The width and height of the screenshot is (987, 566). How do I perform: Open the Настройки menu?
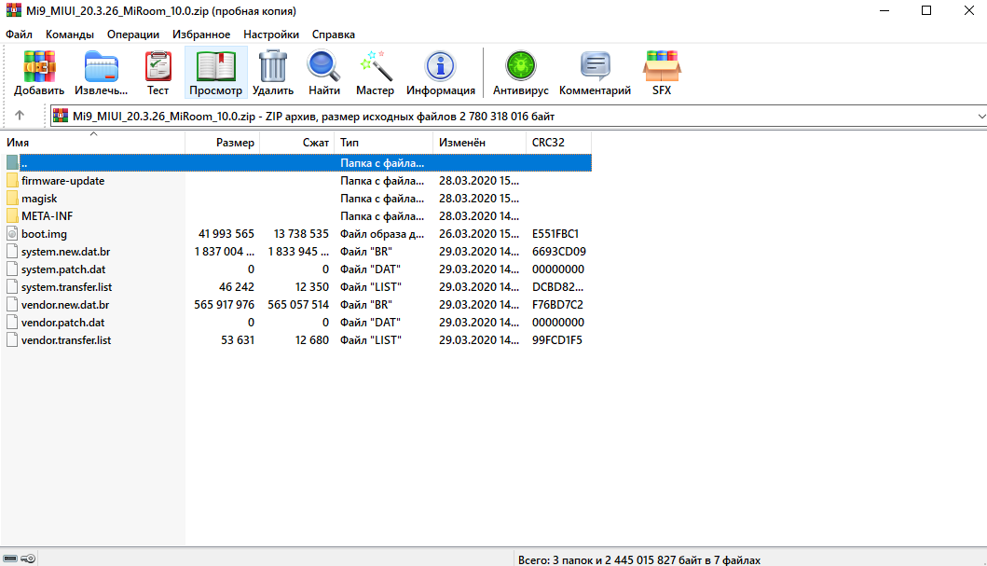[271, 35]
